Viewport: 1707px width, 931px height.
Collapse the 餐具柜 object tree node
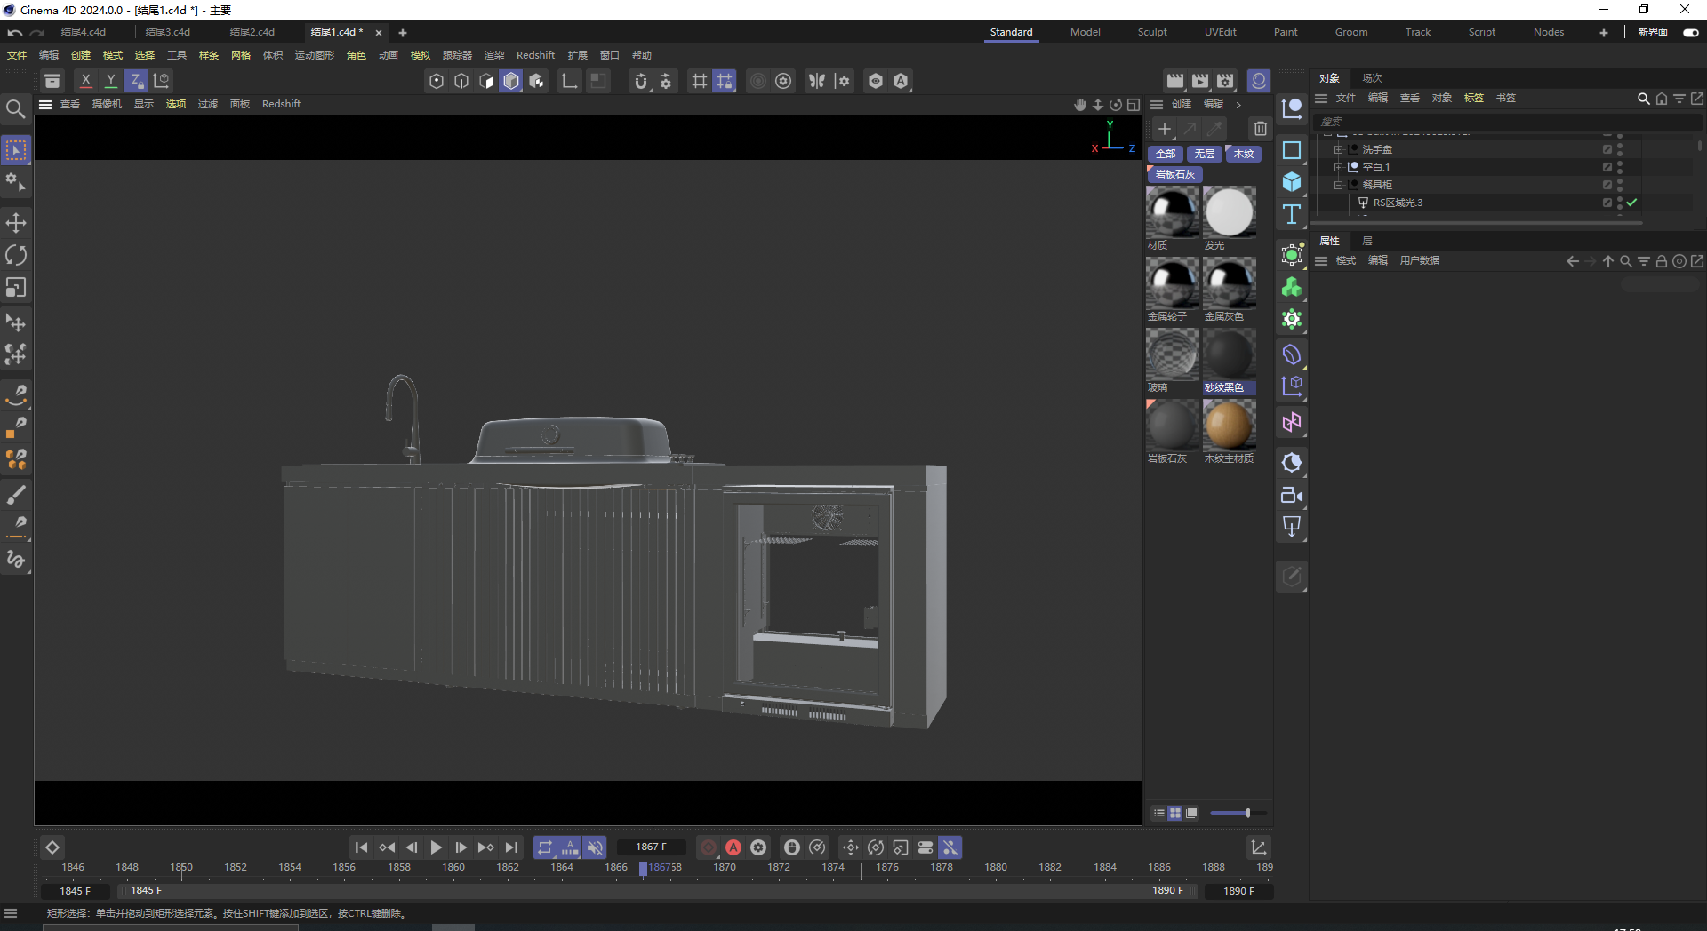(x=1338, y=186)
